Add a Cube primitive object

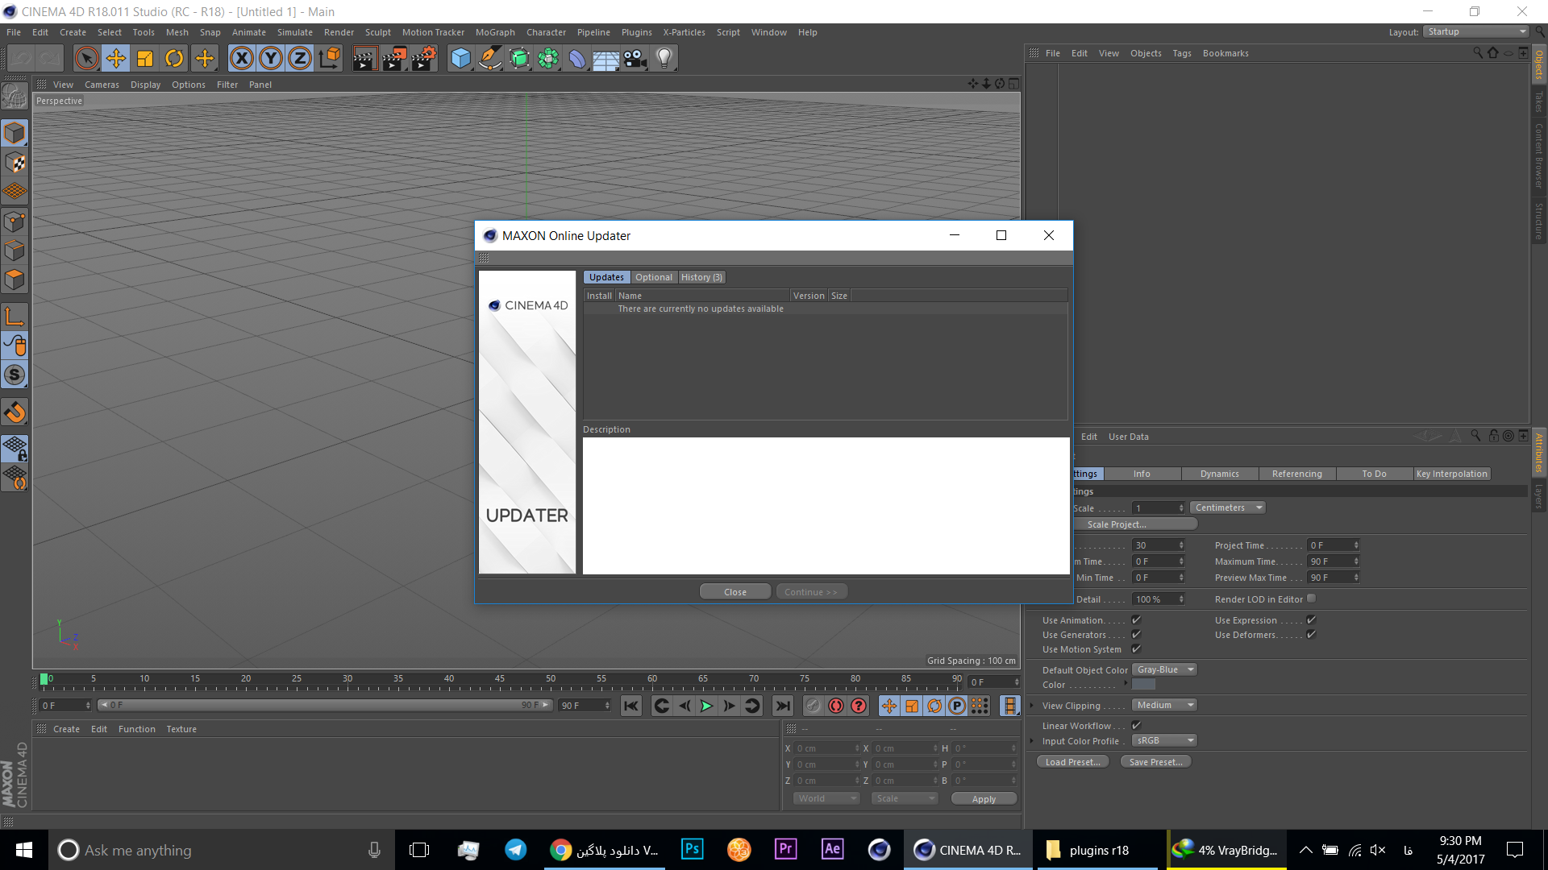coord(460,58)
